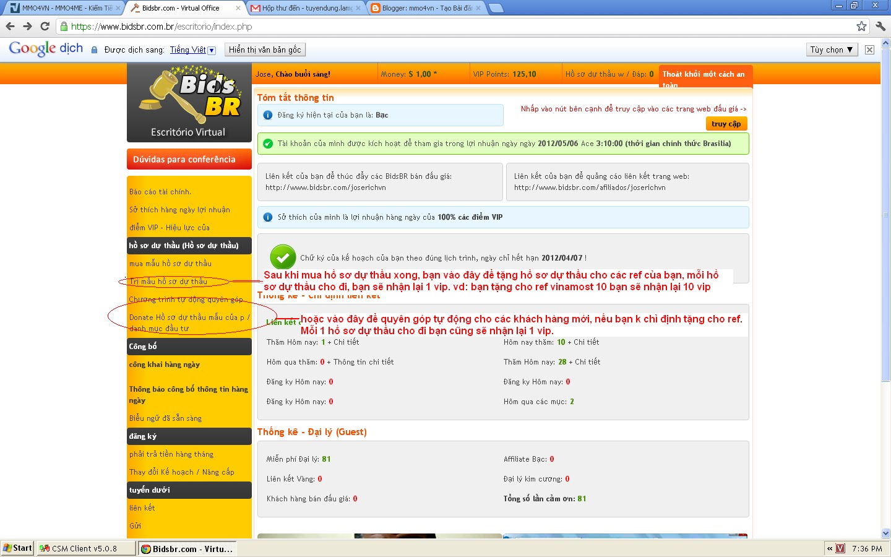The width and height of the screenshot is (891, 557).
Task: Click the Google dịch logo
Action: tap(46, 49)
